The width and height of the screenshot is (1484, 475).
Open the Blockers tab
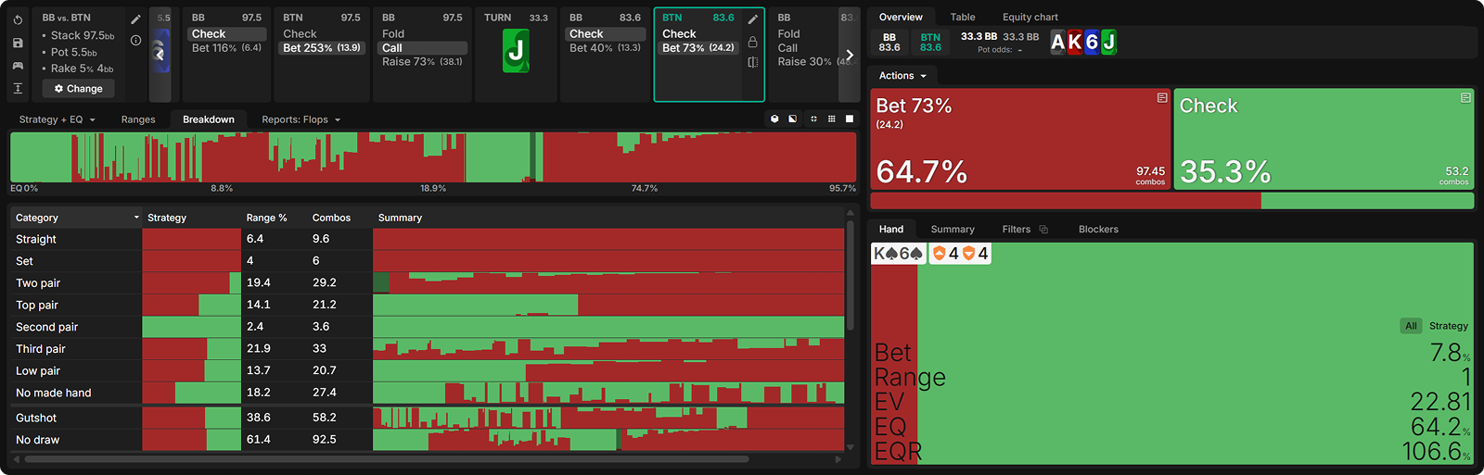1098,230
